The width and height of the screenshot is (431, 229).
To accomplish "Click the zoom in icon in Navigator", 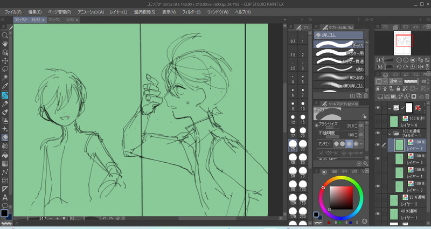I will 406,60.
